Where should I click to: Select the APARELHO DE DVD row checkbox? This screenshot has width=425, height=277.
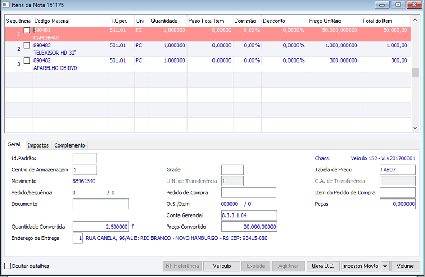[27, 60]
